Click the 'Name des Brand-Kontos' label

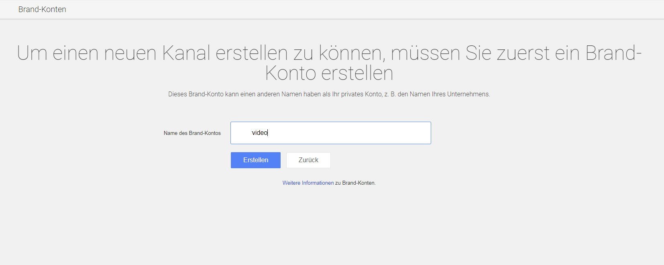click(x=192, y=133)
